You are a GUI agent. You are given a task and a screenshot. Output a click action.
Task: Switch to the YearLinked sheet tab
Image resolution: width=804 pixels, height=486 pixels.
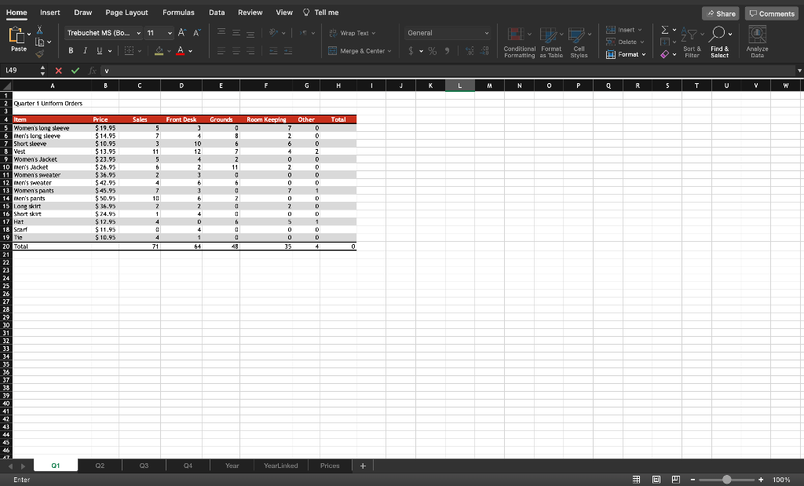coord(280,466)
